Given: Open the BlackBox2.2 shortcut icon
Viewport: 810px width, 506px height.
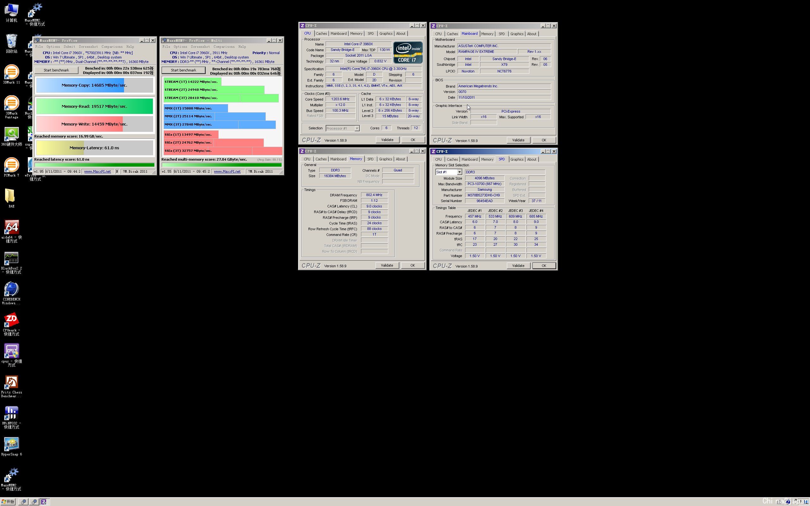Looking at the screenshot, I should coord(11,262).
